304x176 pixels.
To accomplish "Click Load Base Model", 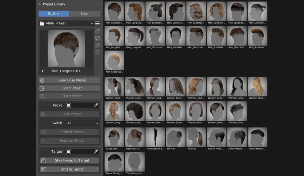I will point(69,80).
